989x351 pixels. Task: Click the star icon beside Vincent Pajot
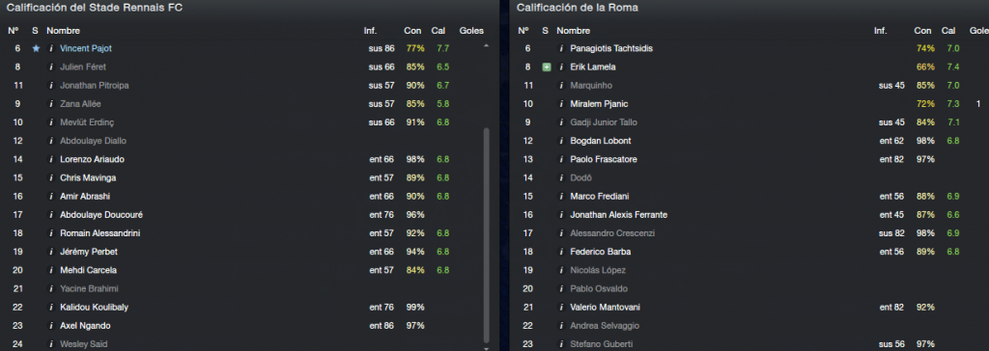36,48
